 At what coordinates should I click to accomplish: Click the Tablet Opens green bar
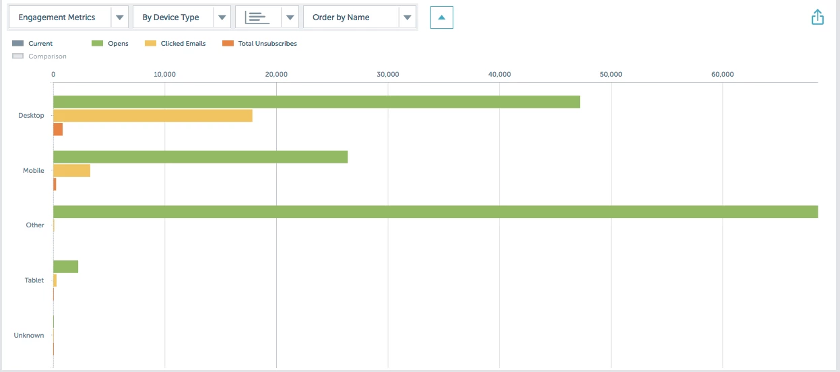click(x=66, y=266)
